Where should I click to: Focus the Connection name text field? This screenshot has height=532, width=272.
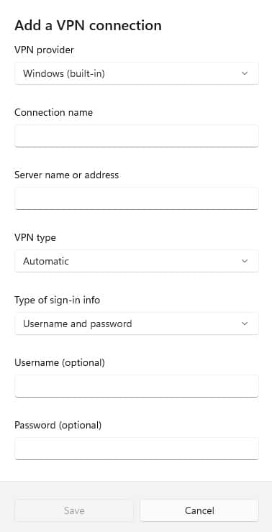137,136
